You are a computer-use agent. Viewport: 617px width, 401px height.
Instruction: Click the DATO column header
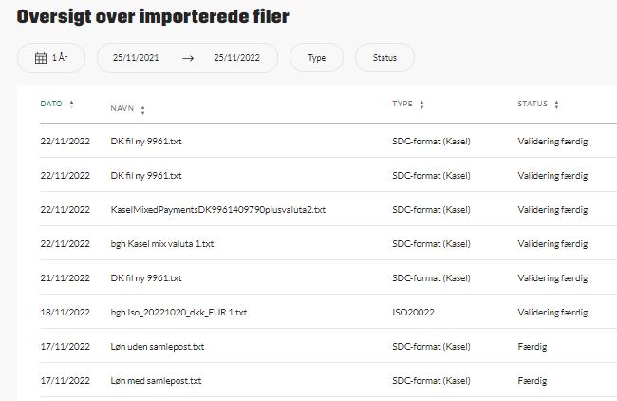(x=50, y=104)
